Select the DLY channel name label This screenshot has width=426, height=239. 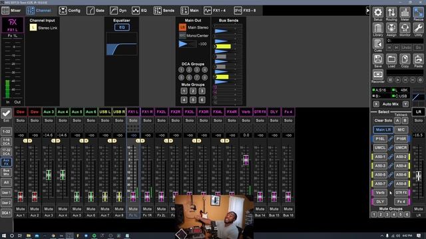point(274,112)
